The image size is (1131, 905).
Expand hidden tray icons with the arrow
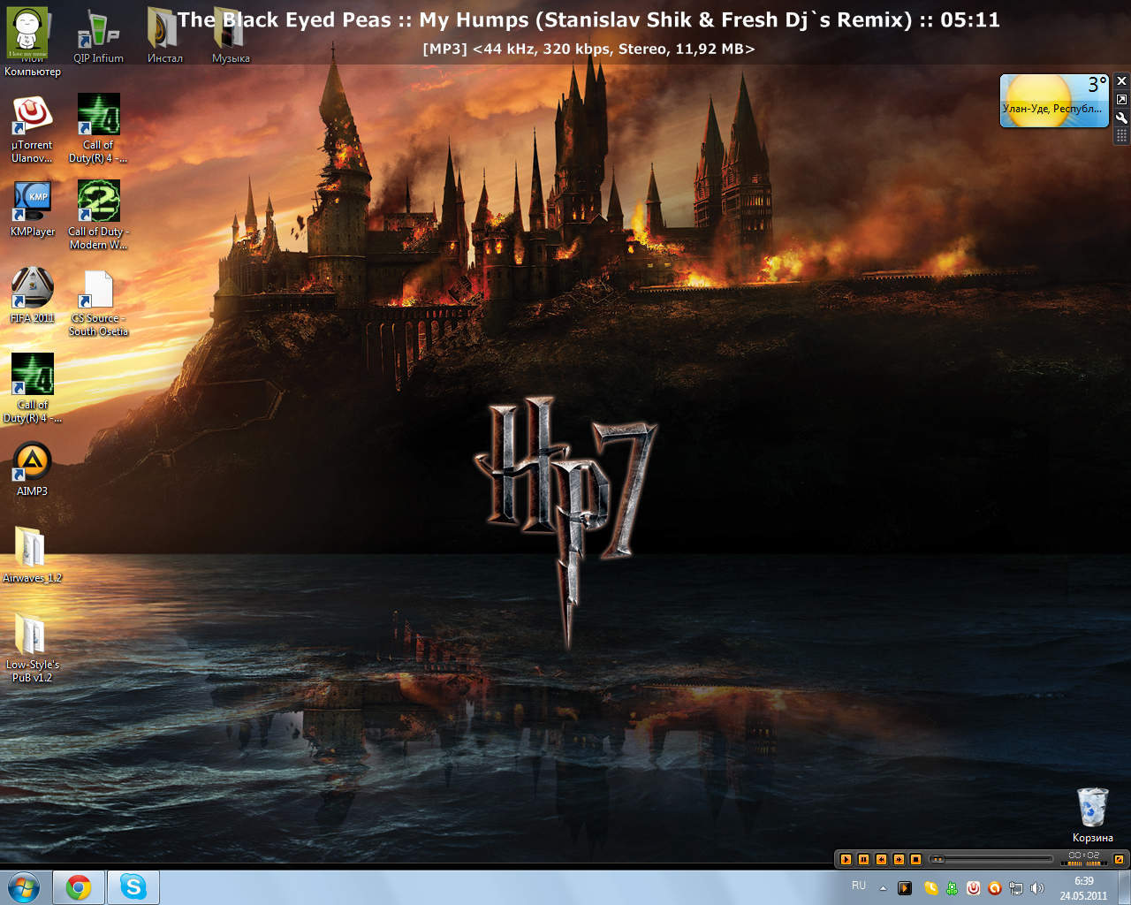tap(882, 886)
